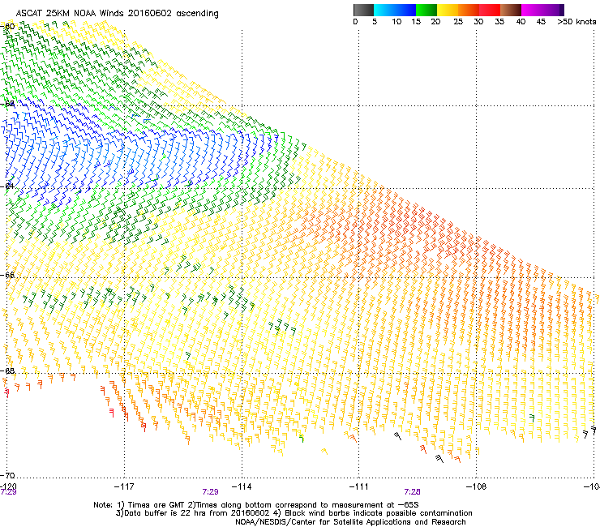
Task: Click the "7:29" time label between -117 and -114
Action: point(211,492)
